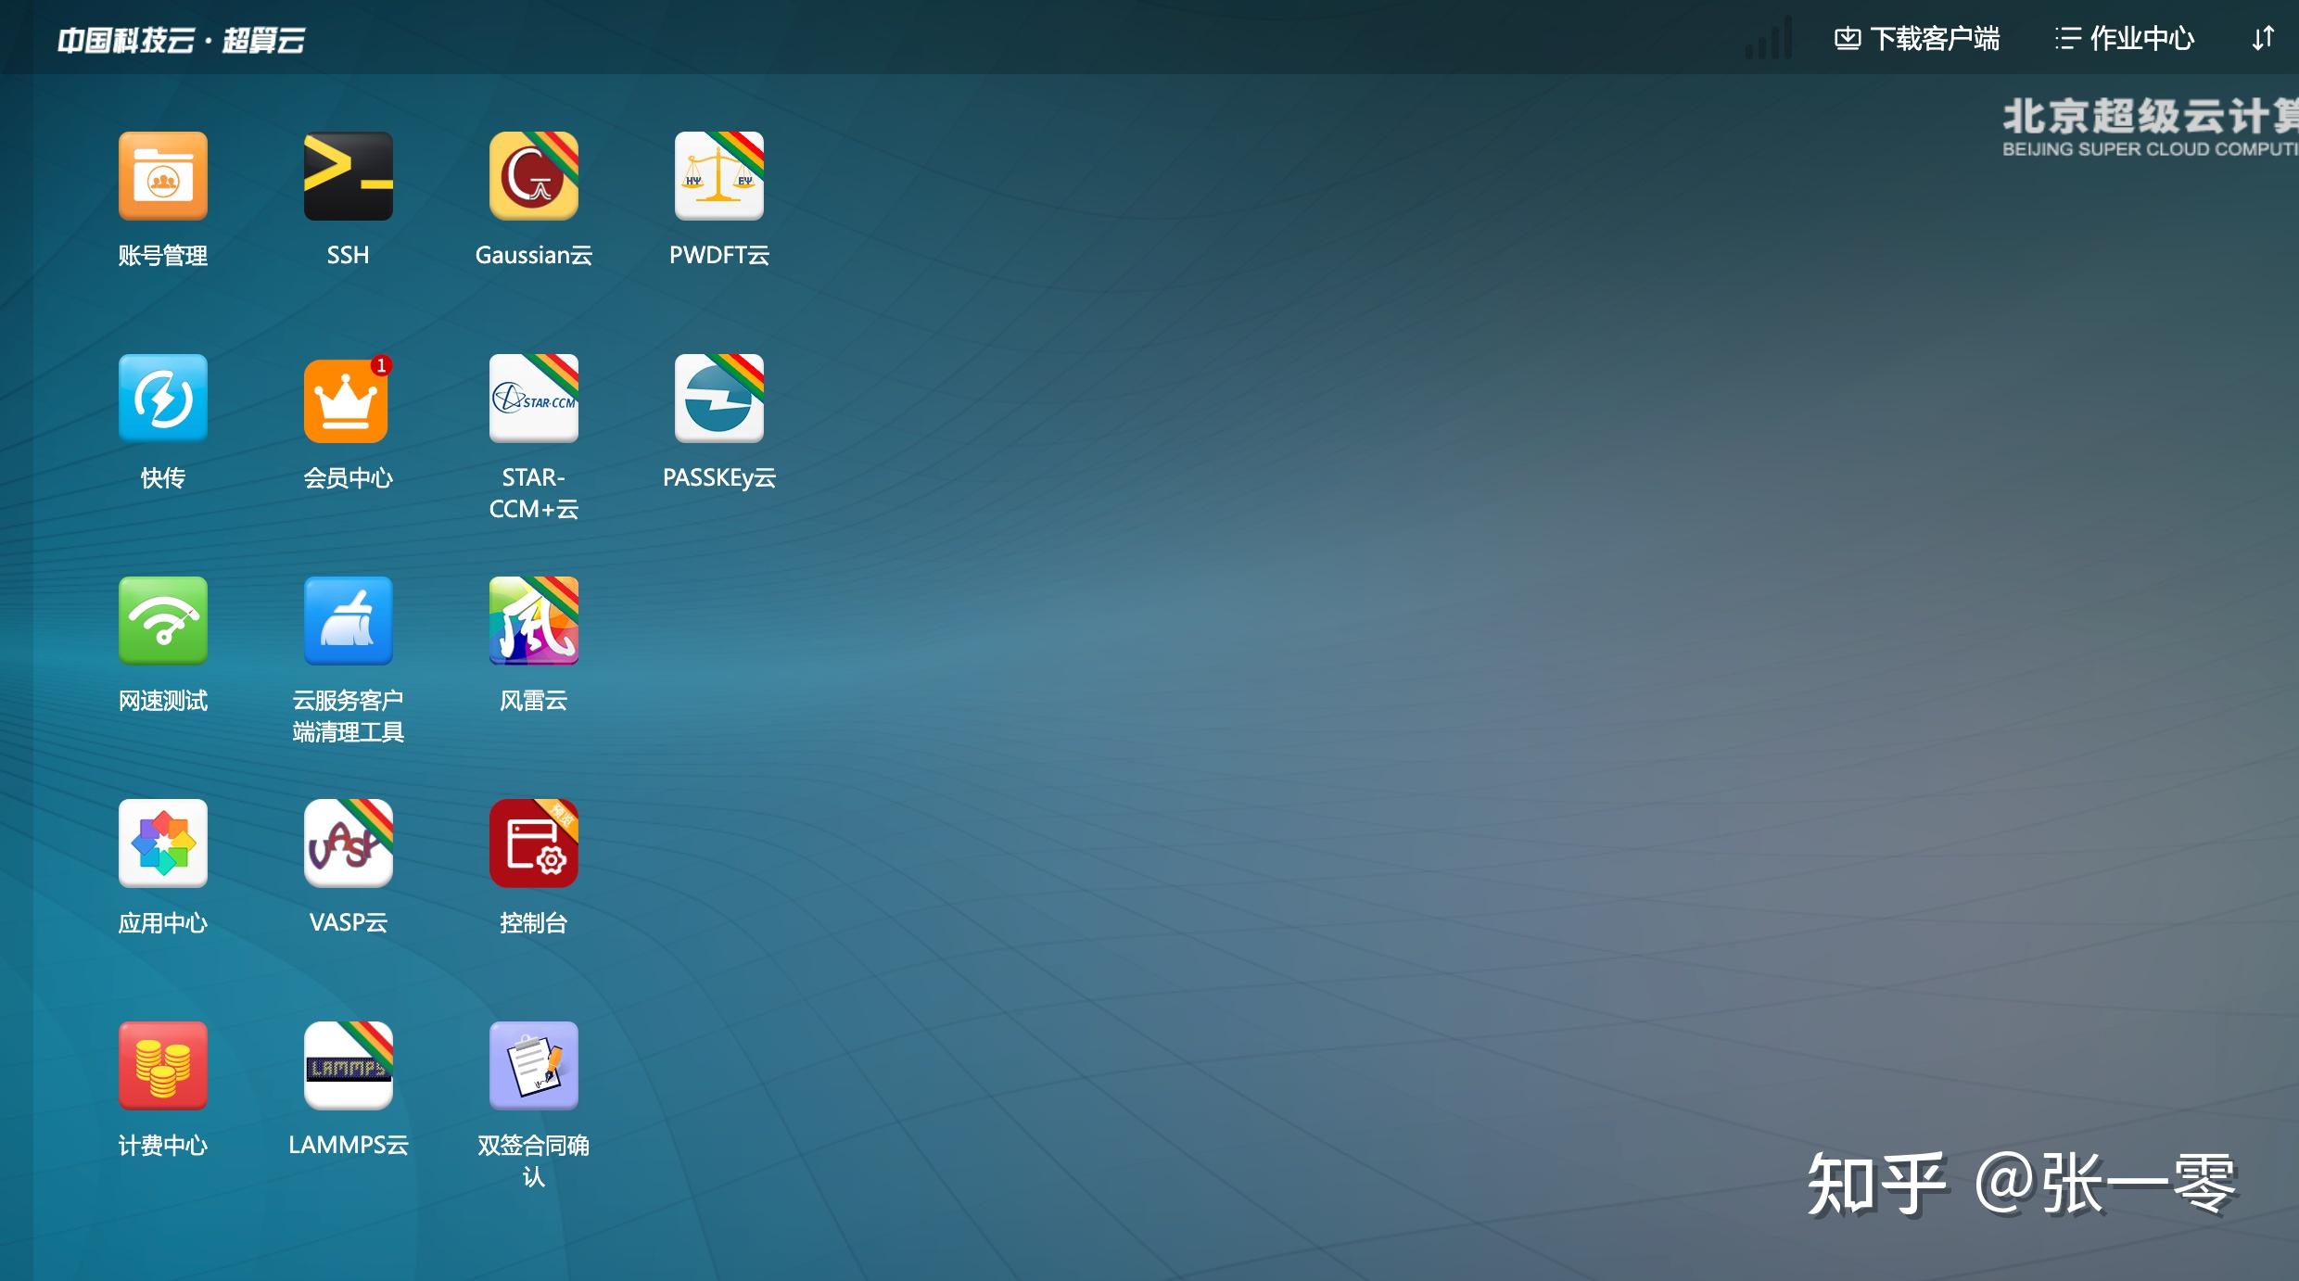Viewport: 2299px width, 1281px height.
Task: Launch the 风雷云 application
Action: [534, 621]
